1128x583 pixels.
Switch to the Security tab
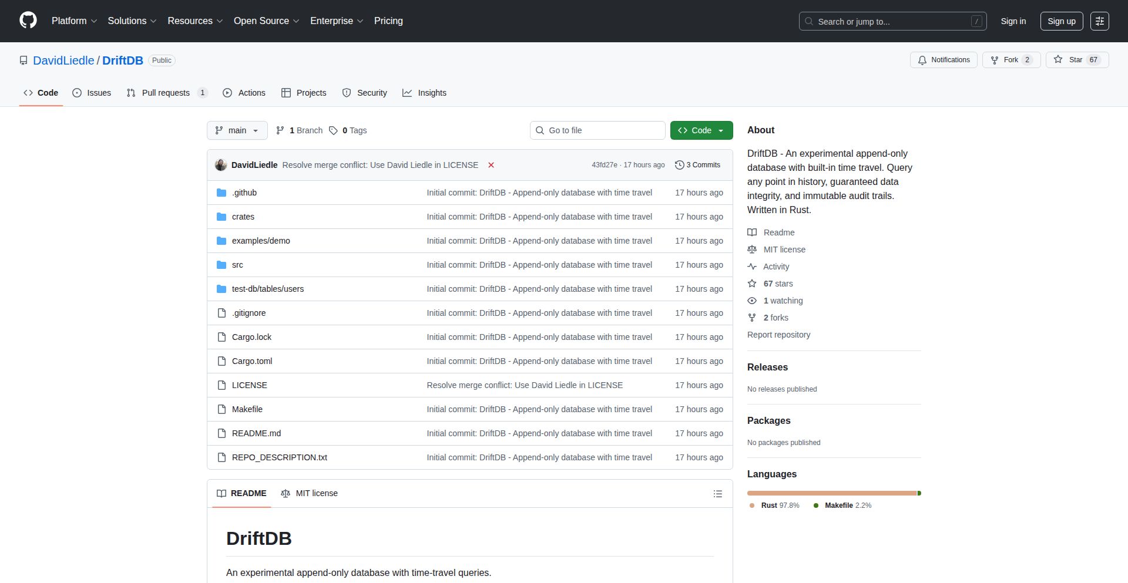tap(364, 93)
